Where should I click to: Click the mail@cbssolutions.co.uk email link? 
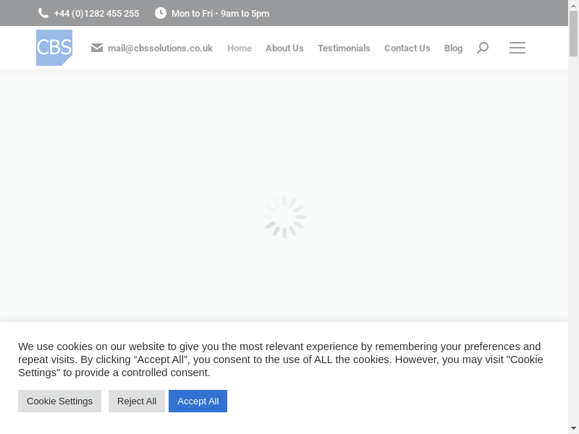[160, 48]
